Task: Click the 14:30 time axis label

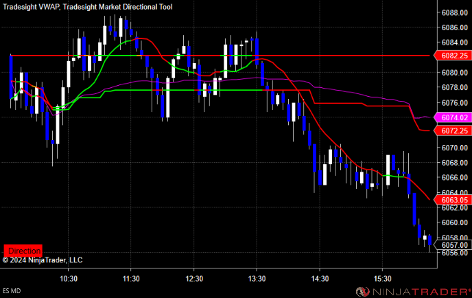Action: pos(320,279)
